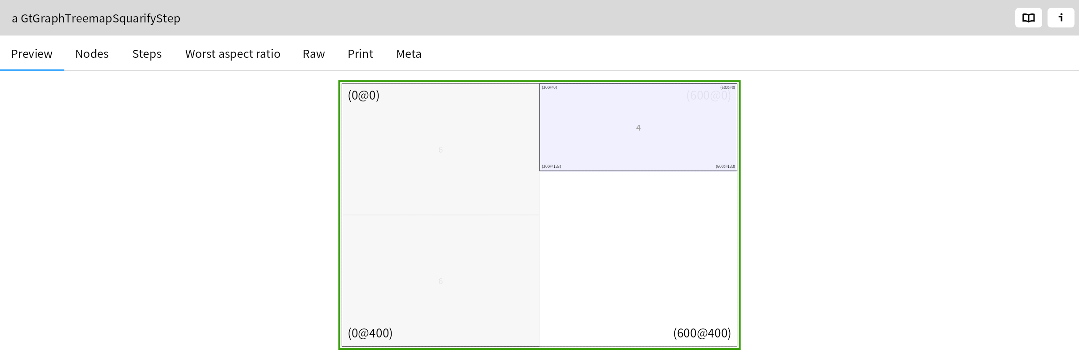Click the small (300@133) coordinate label
Image resolution: width=1079 pixels, height=359 pixels.
[551, 166]
